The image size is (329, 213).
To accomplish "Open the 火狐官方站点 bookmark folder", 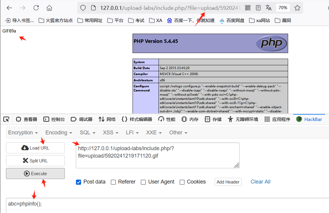I will coord(56,21).
